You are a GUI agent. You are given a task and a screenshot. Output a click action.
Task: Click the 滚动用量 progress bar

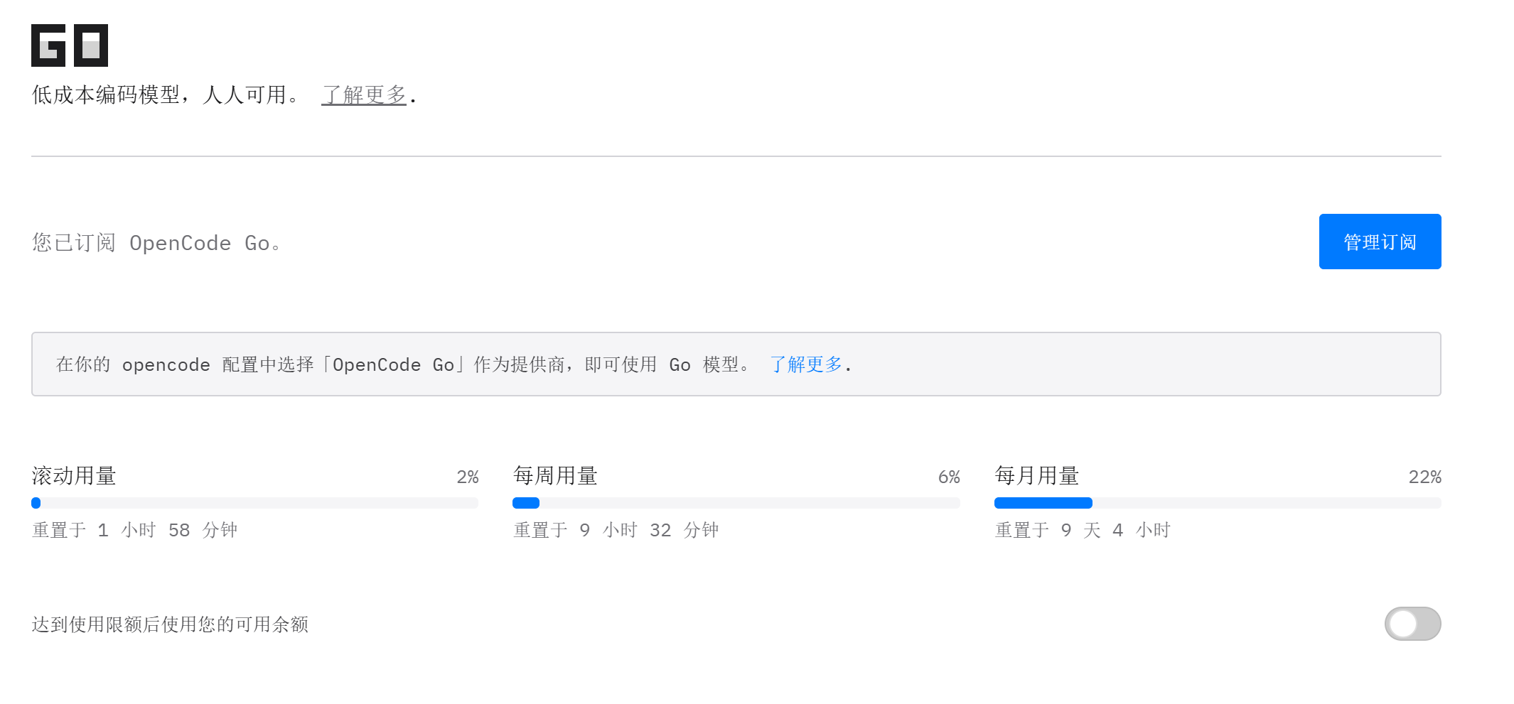pos(254,503)
